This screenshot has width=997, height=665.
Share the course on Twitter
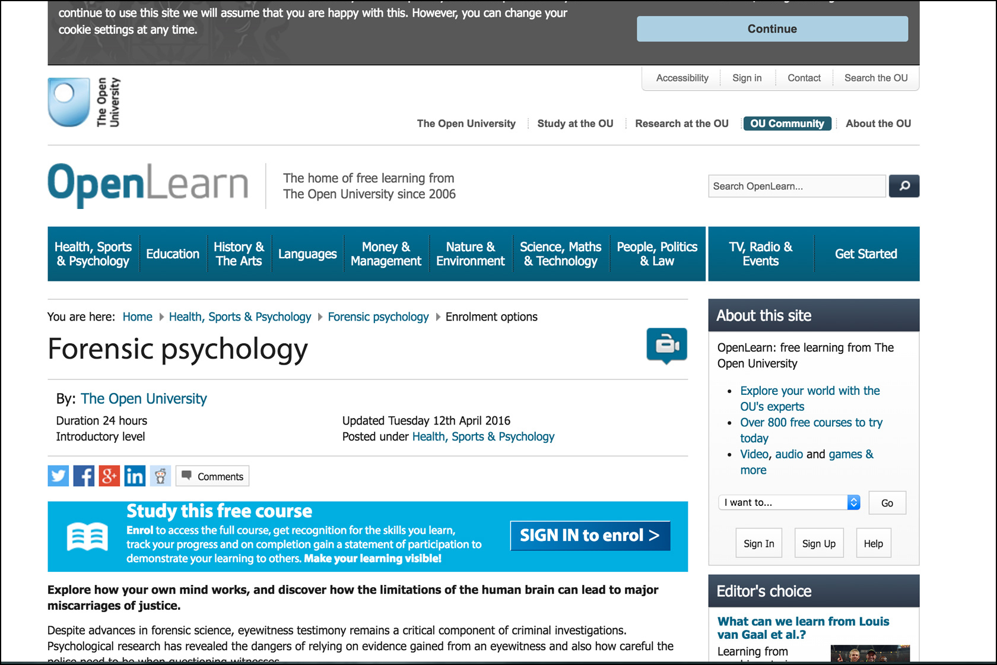[x=58, y=476]
